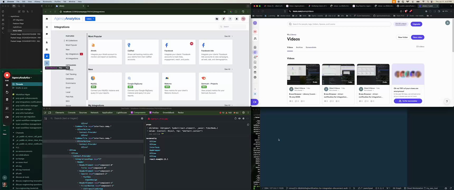Open the Library dropdown in AgencyAnalytics

90,19
